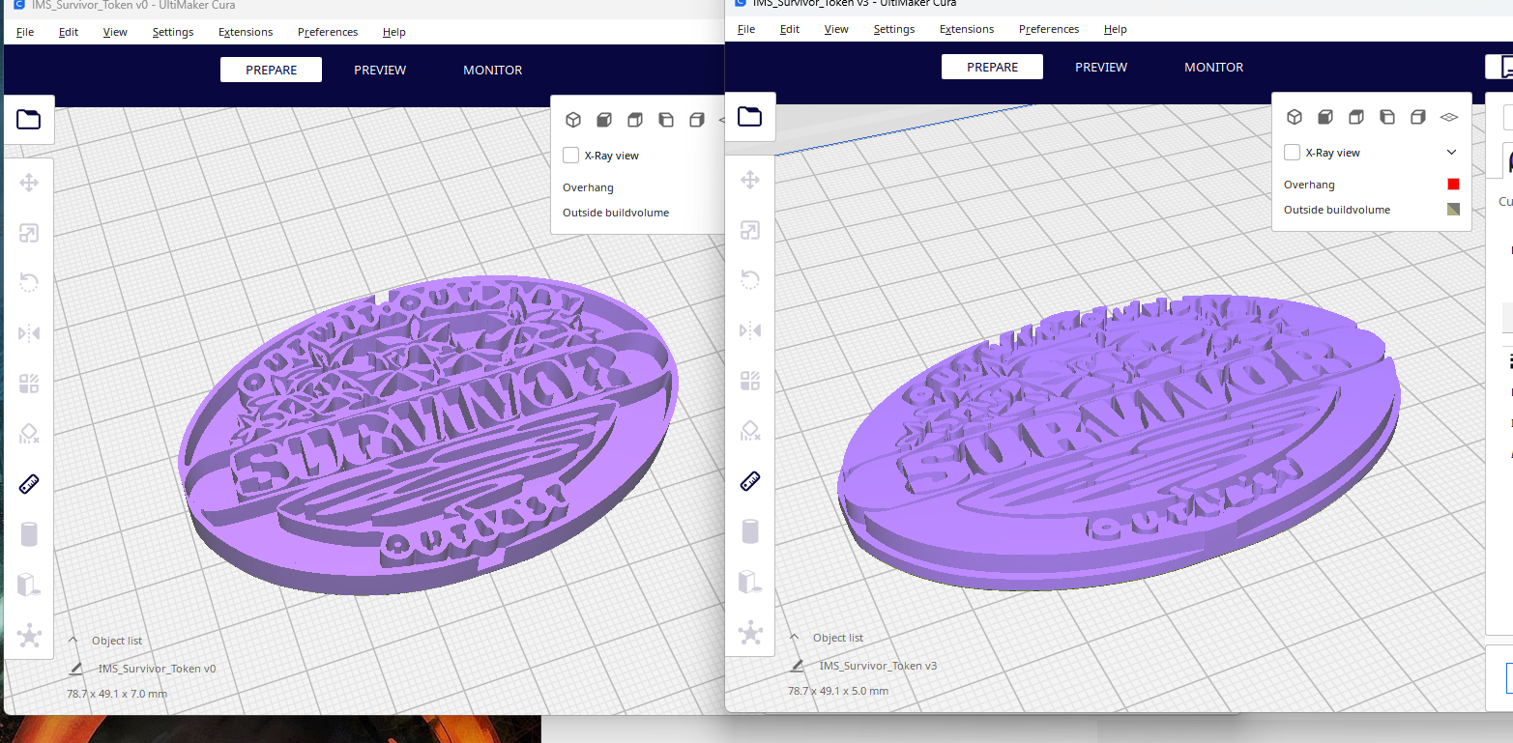This screenshot has width=1513, height=743.
Task: Click the purple Survivor token model in v3 viewport
Action: (1119, 441)
